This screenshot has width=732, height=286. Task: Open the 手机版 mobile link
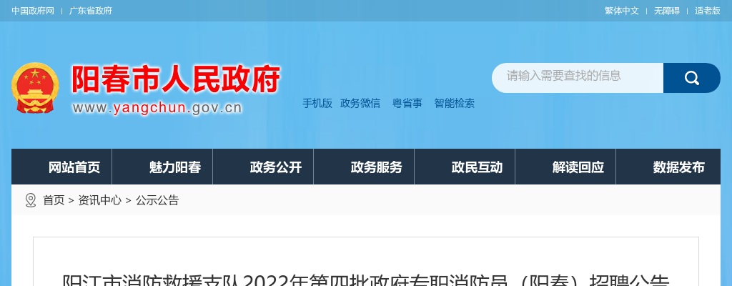point(317,103)
